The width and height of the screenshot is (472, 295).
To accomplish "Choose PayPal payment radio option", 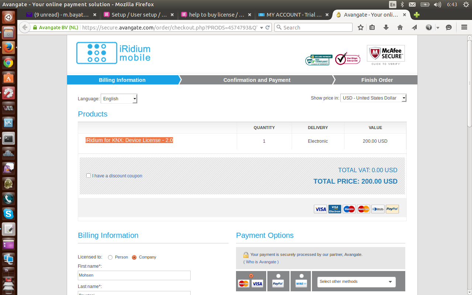I will (278, 276).
